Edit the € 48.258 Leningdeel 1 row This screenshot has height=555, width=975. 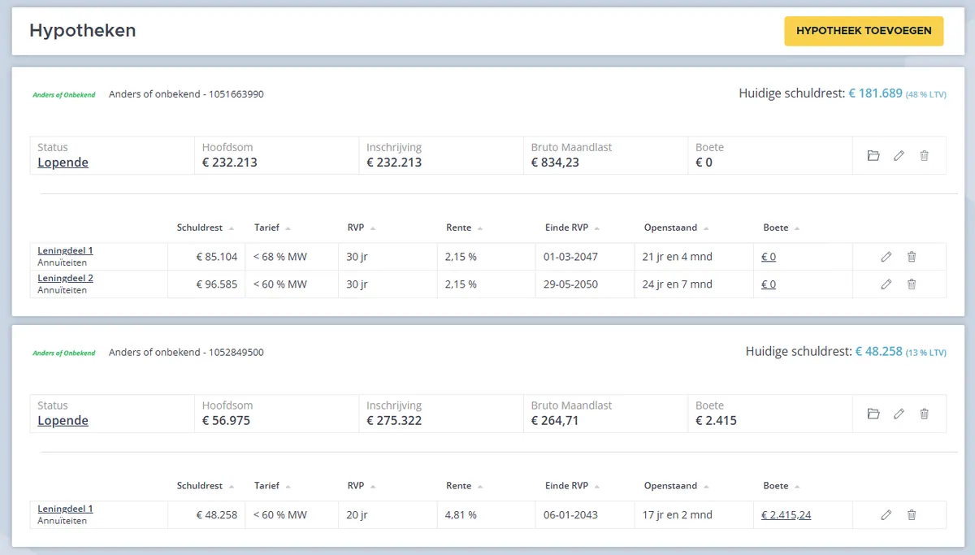click(x=886, y=514)
